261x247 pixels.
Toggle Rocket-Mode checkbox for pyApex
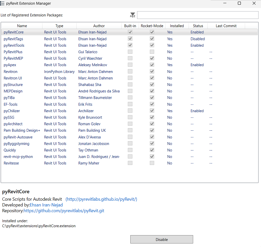click(x=152, y=65)
